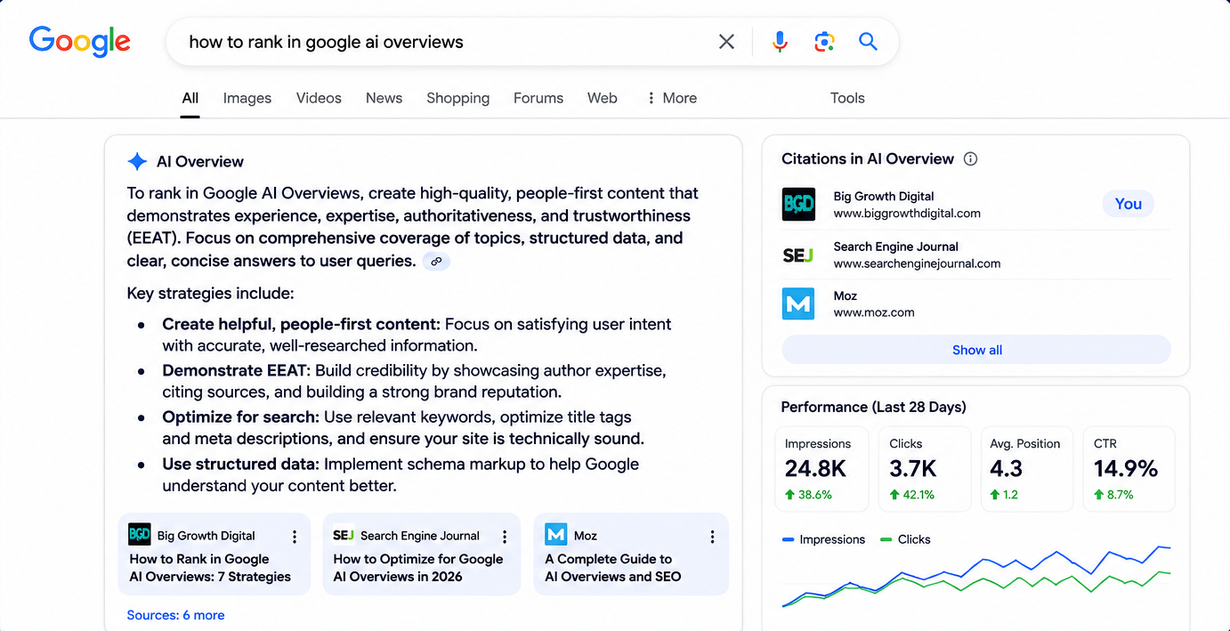Click the AI Overview sparkle icon
Viewport: 1230px width, 631px height.
[x=137, y=161]
